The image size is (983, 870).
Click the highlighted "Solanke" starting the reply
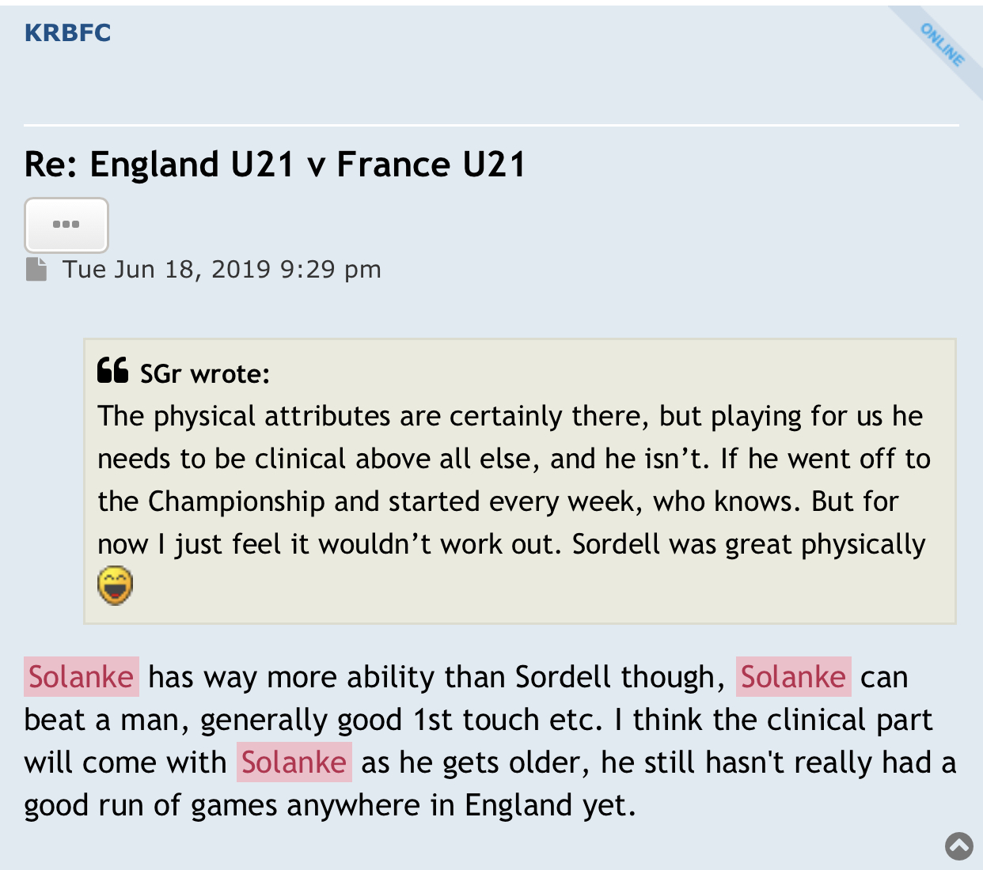82,677
